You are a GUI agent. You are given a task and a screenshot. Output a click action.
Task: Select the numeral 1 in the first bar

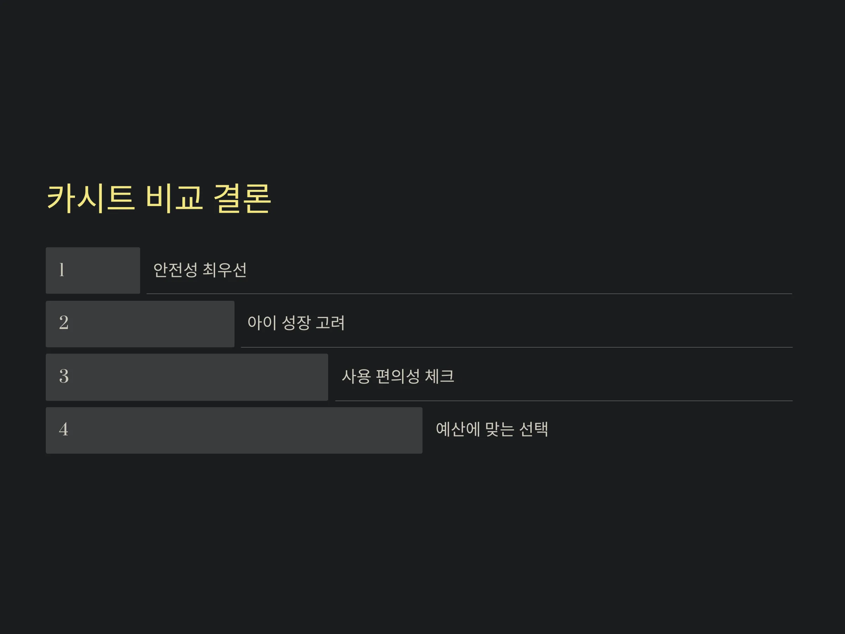click(x=62, y=270)
